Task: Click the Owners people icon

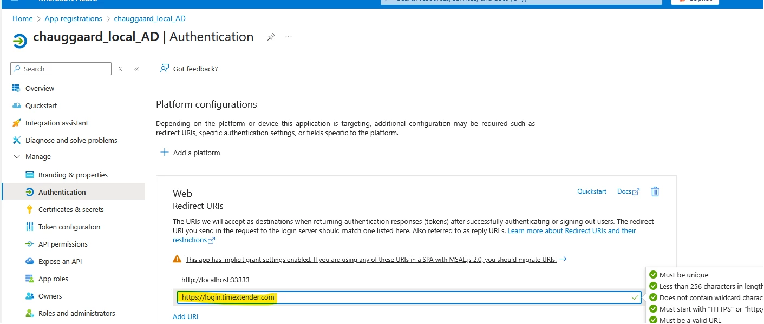Action: 30,296
